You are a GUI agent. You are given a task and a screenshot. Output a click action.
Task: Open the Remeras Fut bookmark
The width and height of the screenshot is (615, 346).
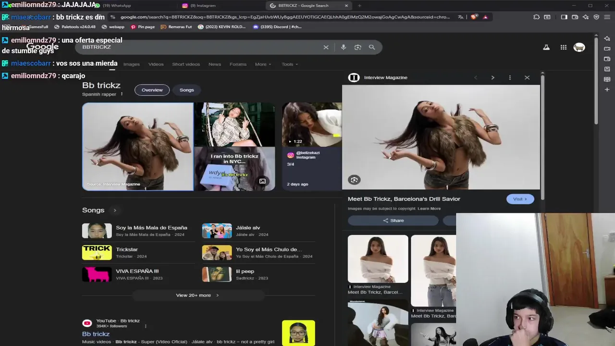[x=176, y=27]
